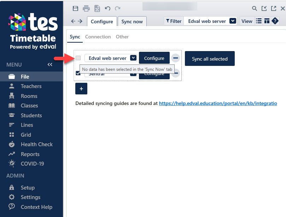Viewport: 286px width, 217px height.
Task: Click the pop-out window icon
Action: coord(273,8)
